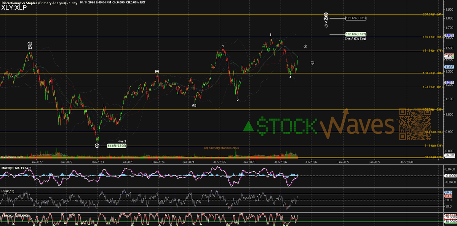Click the Jan-2025 date on the time axis
This screenshot has height=226, width=457.
[220, 161]
